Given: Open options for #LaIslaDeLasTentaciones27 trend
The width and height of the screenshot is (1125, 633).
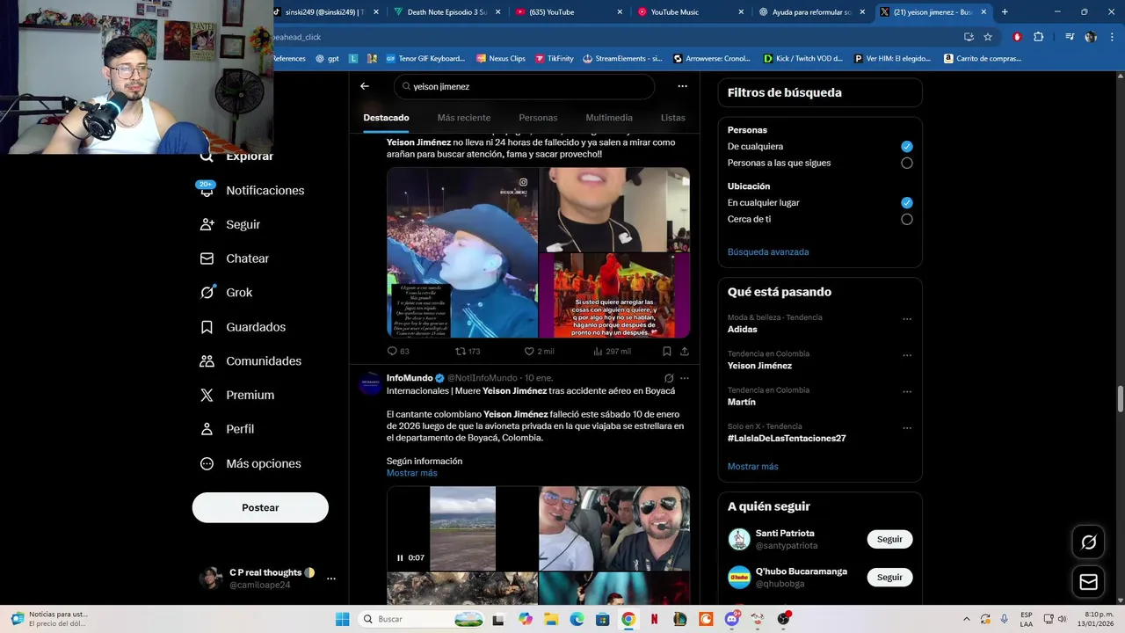Looking at the screenshot, I should tap(907, 428).
